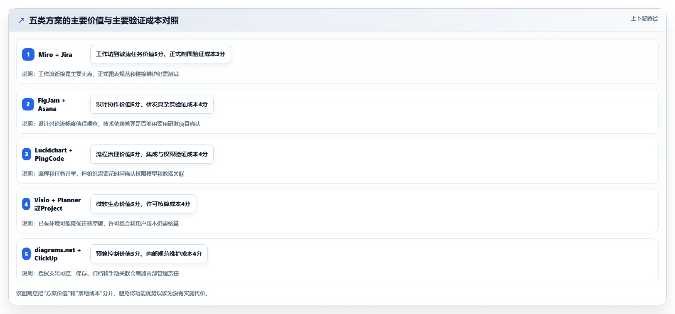Click the number 5 badge for diagrams.net + ClickUp
This screenshot has width=675, height=314.
point(26,254)
